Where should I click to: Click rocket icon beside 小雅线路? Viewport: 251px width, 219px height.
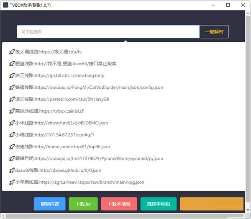12,135
